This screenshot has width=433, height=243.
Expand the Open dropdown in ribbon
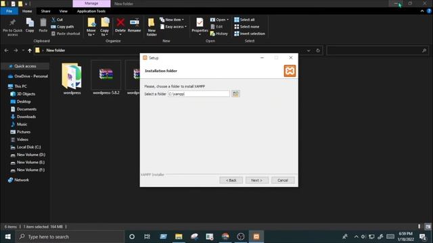point(219,20)
